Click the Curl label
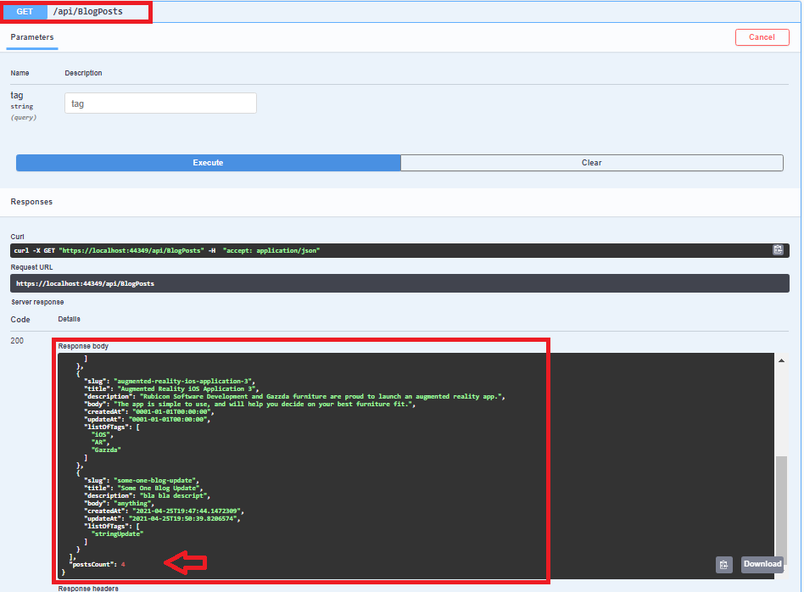Image resolution: width=804 pixels, height=592 pixels. click(18, 237)
